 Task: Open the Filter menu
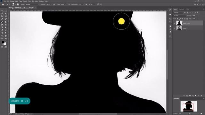29,1
